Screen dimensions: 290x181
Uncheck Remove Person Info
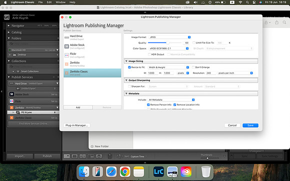tap(148, 104)
